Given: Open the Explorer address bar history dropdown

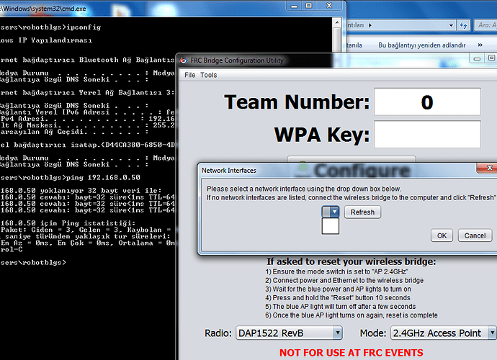Looking at the screenshot, I should (x=451, y=25).
